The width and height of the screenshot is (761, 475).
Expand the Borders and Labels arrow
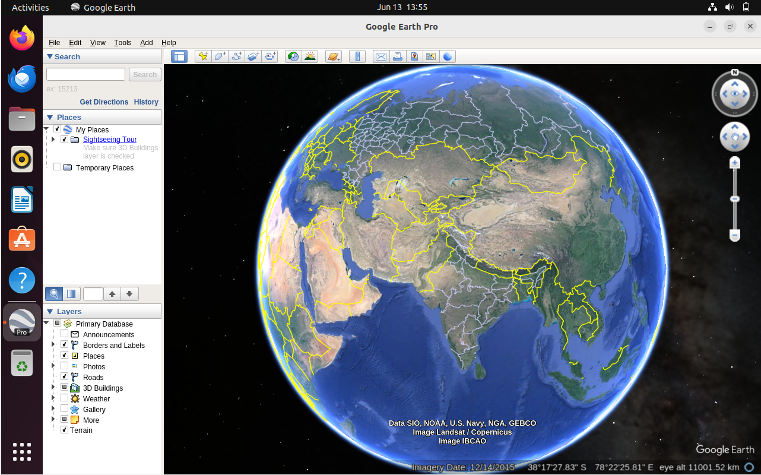coord(53,345)
